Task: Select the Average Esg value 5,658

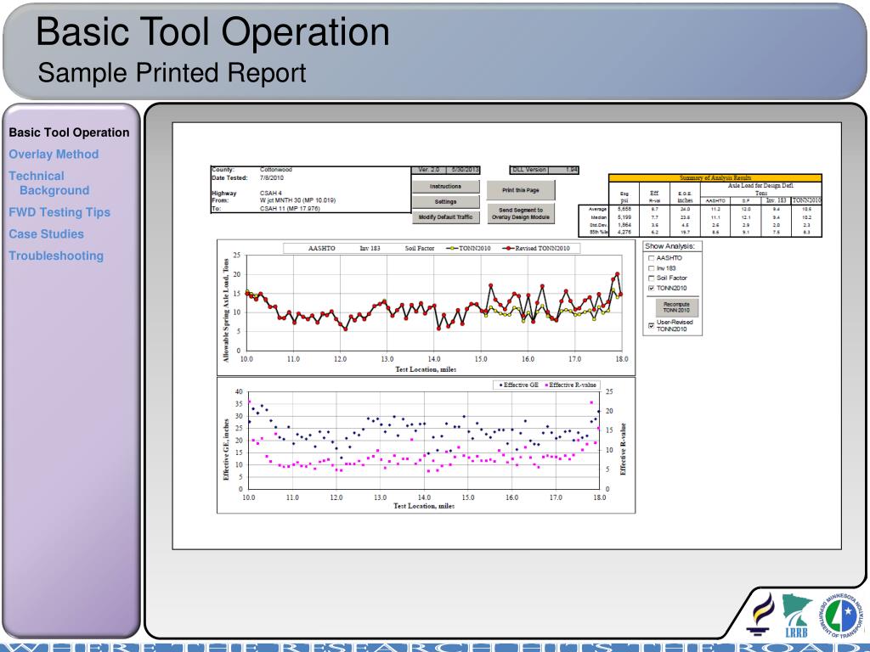Action: (x=624, y=210)
